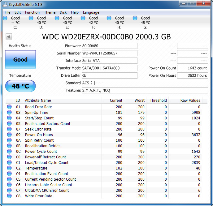Click status orb for Write Error Rate
Screen dimensions: 213x206
pos(9,196)
